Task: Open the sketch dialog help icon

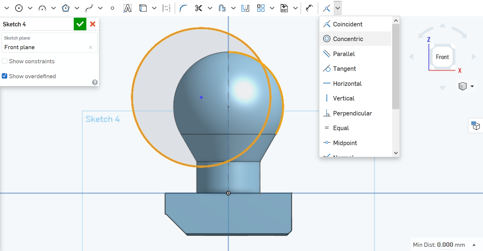Action: click(x=95, y=82)
